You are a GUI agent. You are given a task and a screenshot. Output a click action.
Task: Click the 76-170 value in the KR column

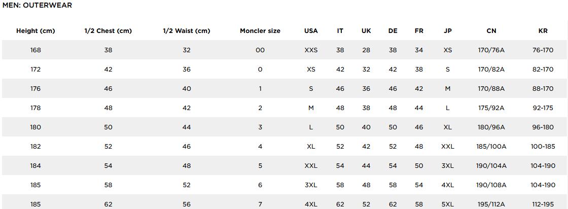543,50
